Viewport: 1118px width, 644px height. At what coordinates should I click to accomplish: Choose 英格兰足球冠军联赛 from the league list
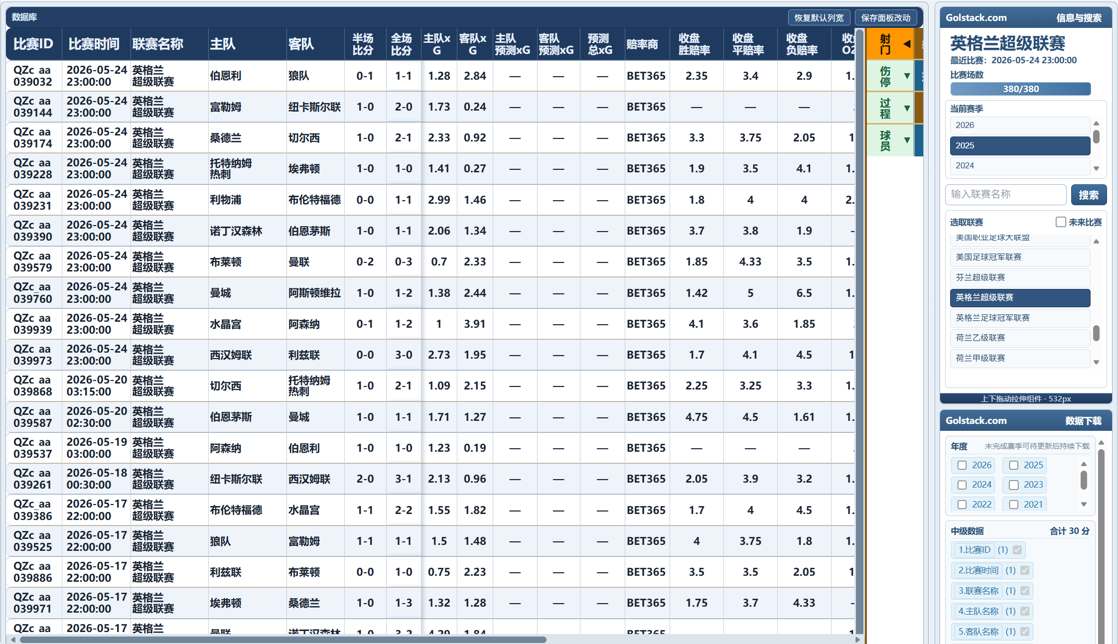click(1020, 318)
